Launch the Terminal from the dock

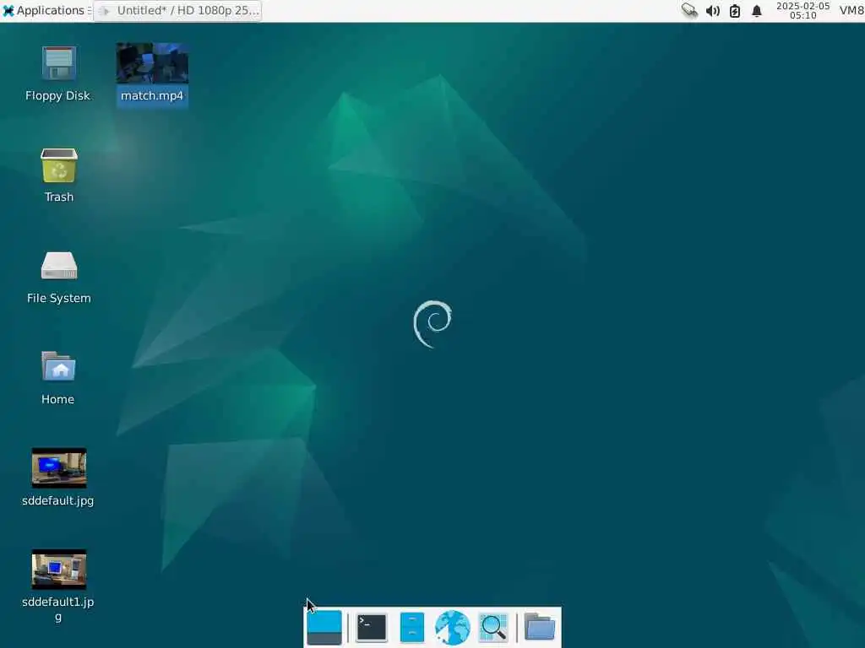[372, 627]
